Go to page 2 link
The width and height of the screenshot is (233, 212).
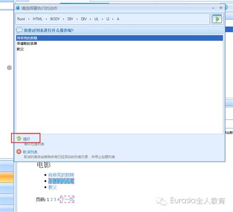click(52, 199)
